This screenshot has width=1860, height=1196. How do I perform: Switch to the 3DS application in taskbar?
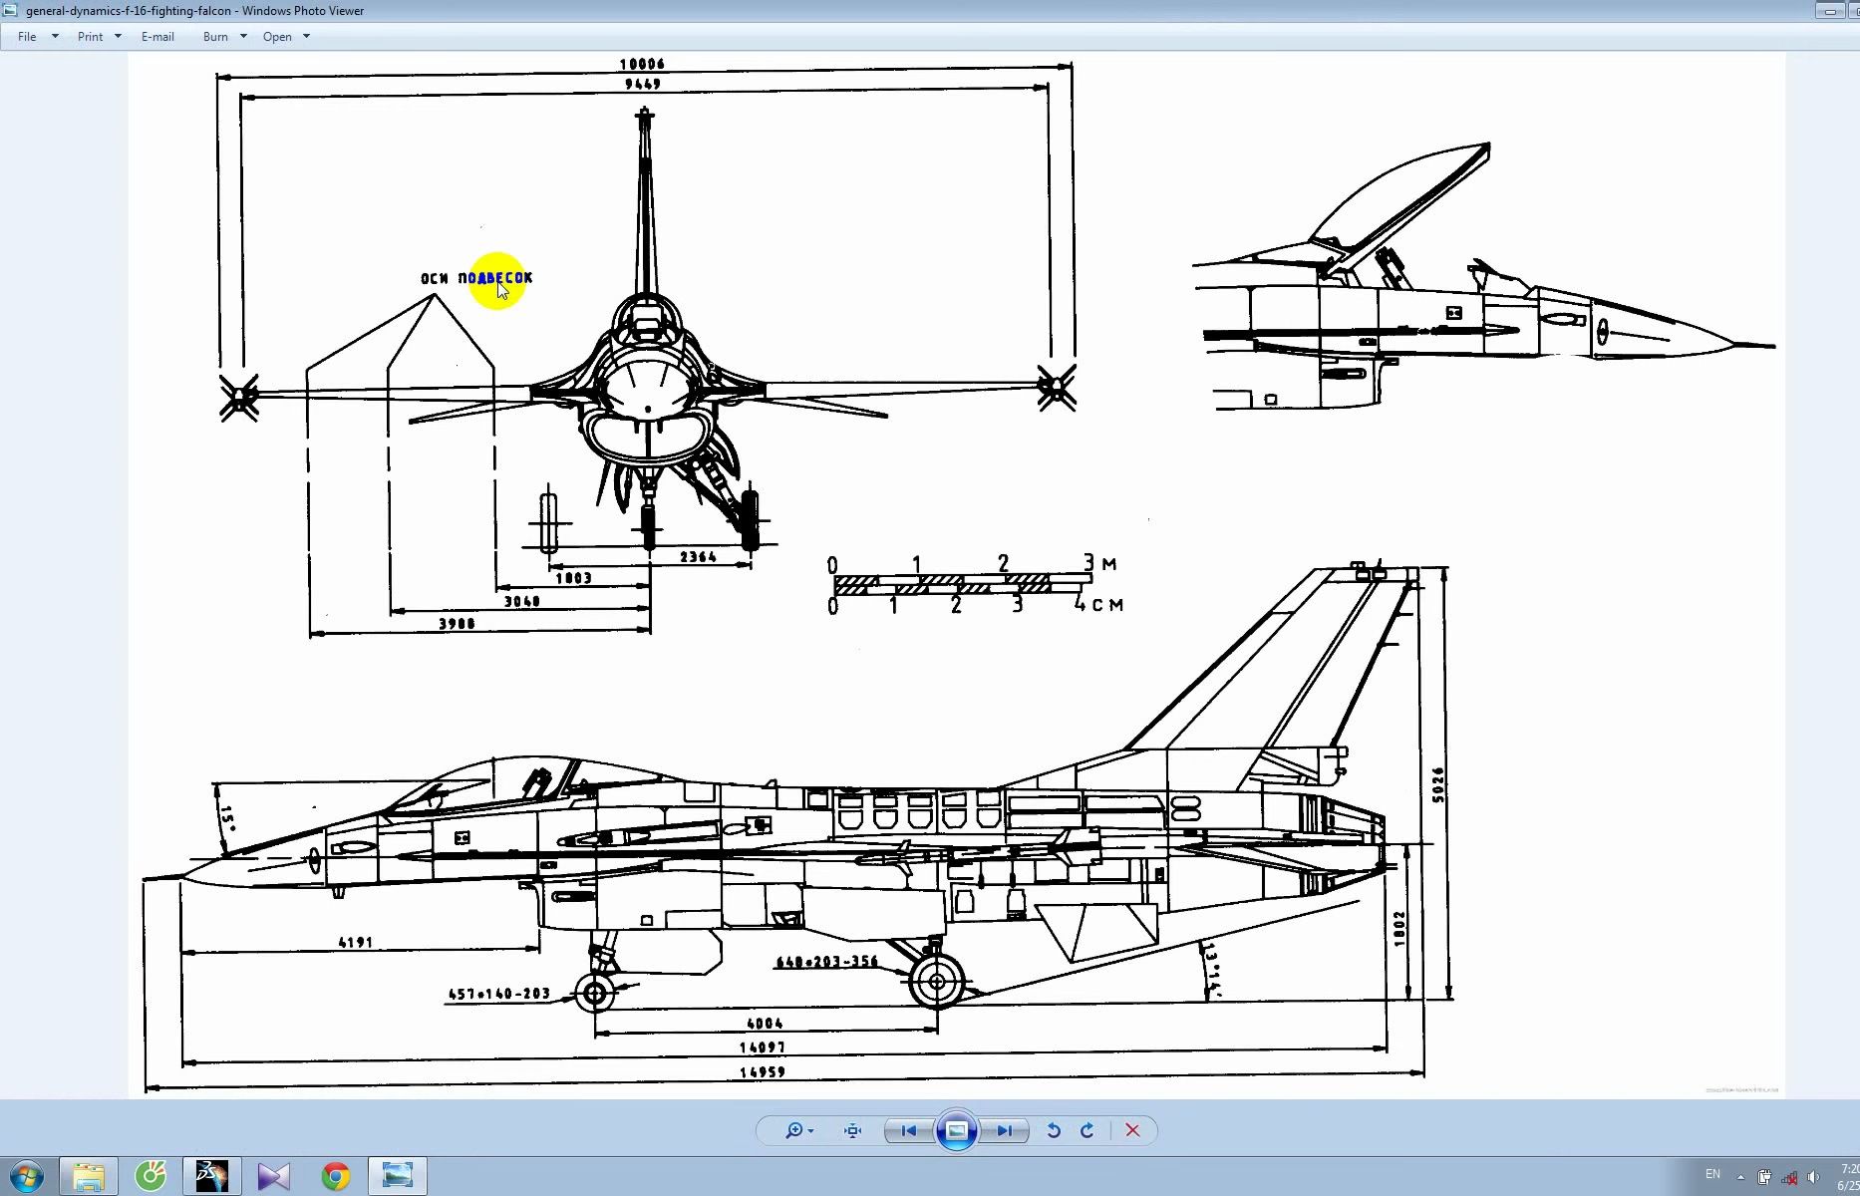(x=212, y=1176)
